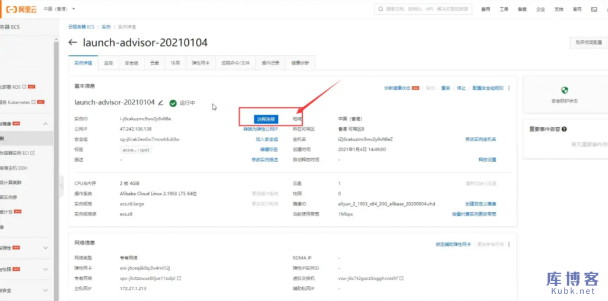The width and height of the screenshot is (608, 301).
Task: Switch to the 安全组 tab
Action: point(131,63)
